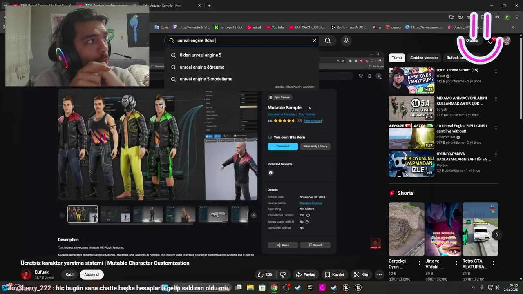Open options menu for '10 Unreal Engine 5 PLUGINS' video
The image size is (523, 294).
(x=496, y=127)
